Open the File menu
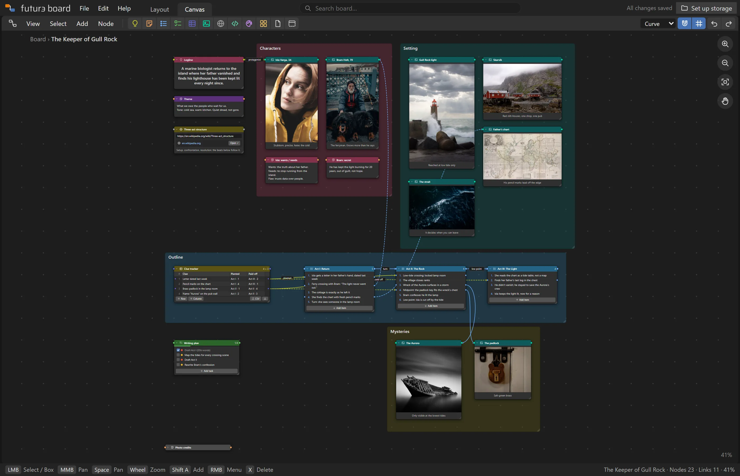This screenshot has width=740, height=476. [x=84, y=8]
